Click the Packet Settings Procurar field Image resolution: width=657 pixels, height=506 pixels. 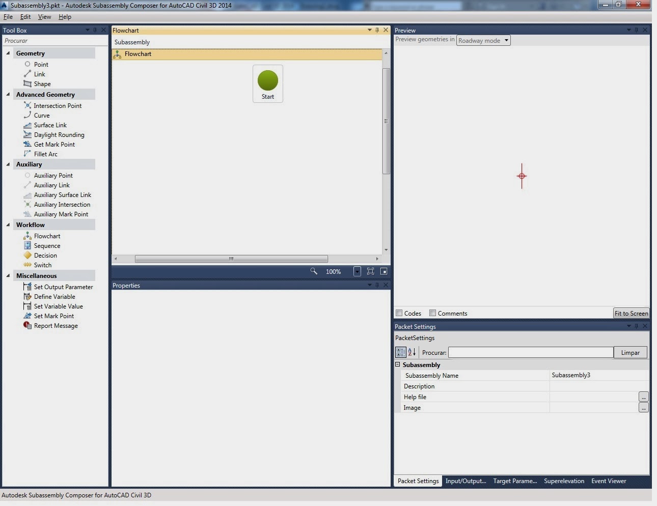[x=531, y=352]
